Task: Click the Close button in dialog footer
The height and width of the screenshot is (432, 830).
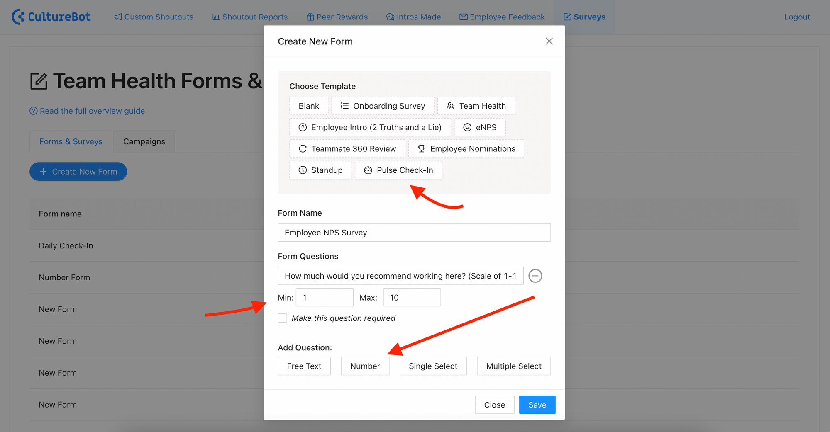Action: pyautogui.click(x=495, y=405)
